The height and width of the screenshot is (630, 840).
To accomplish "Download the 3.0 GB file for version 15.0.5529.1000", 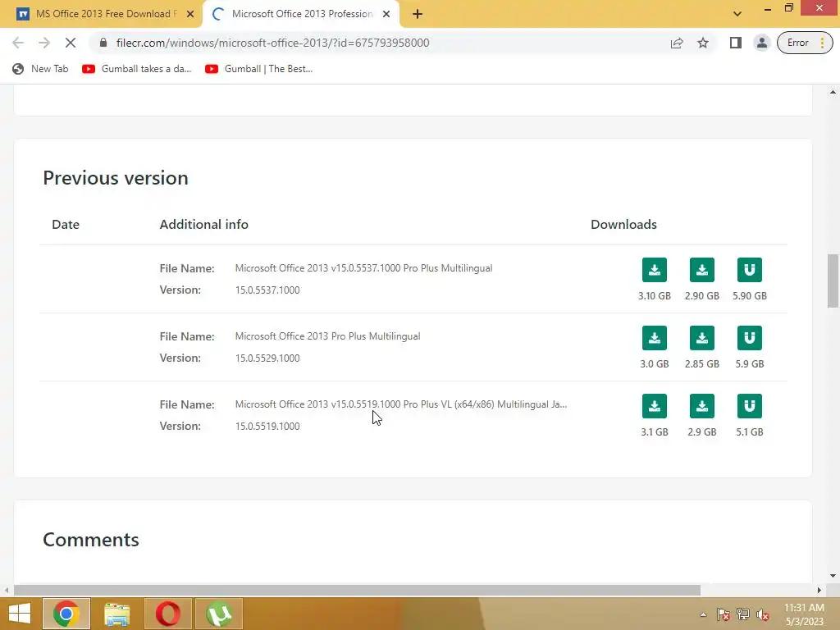I will (654, 337).
